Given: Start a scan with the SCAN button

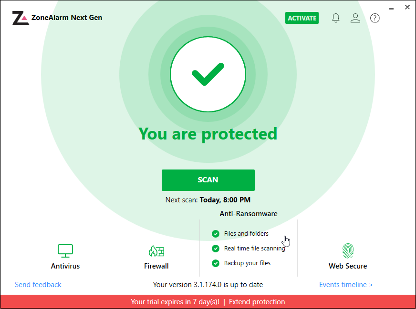Looking at the screenshot, I should click(x=208, y=180).
